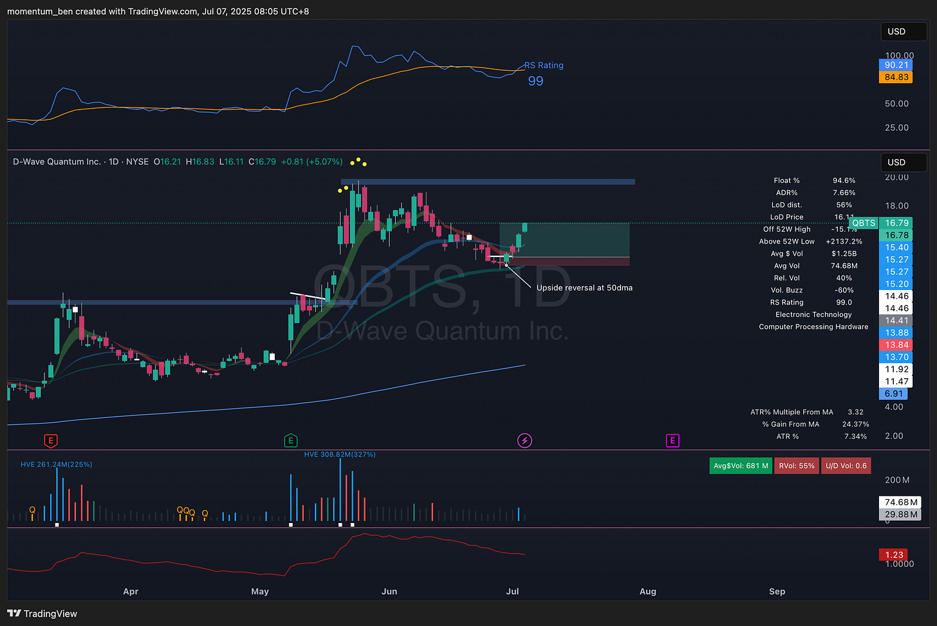Click the Float % row in stats table

pos(814,181)
